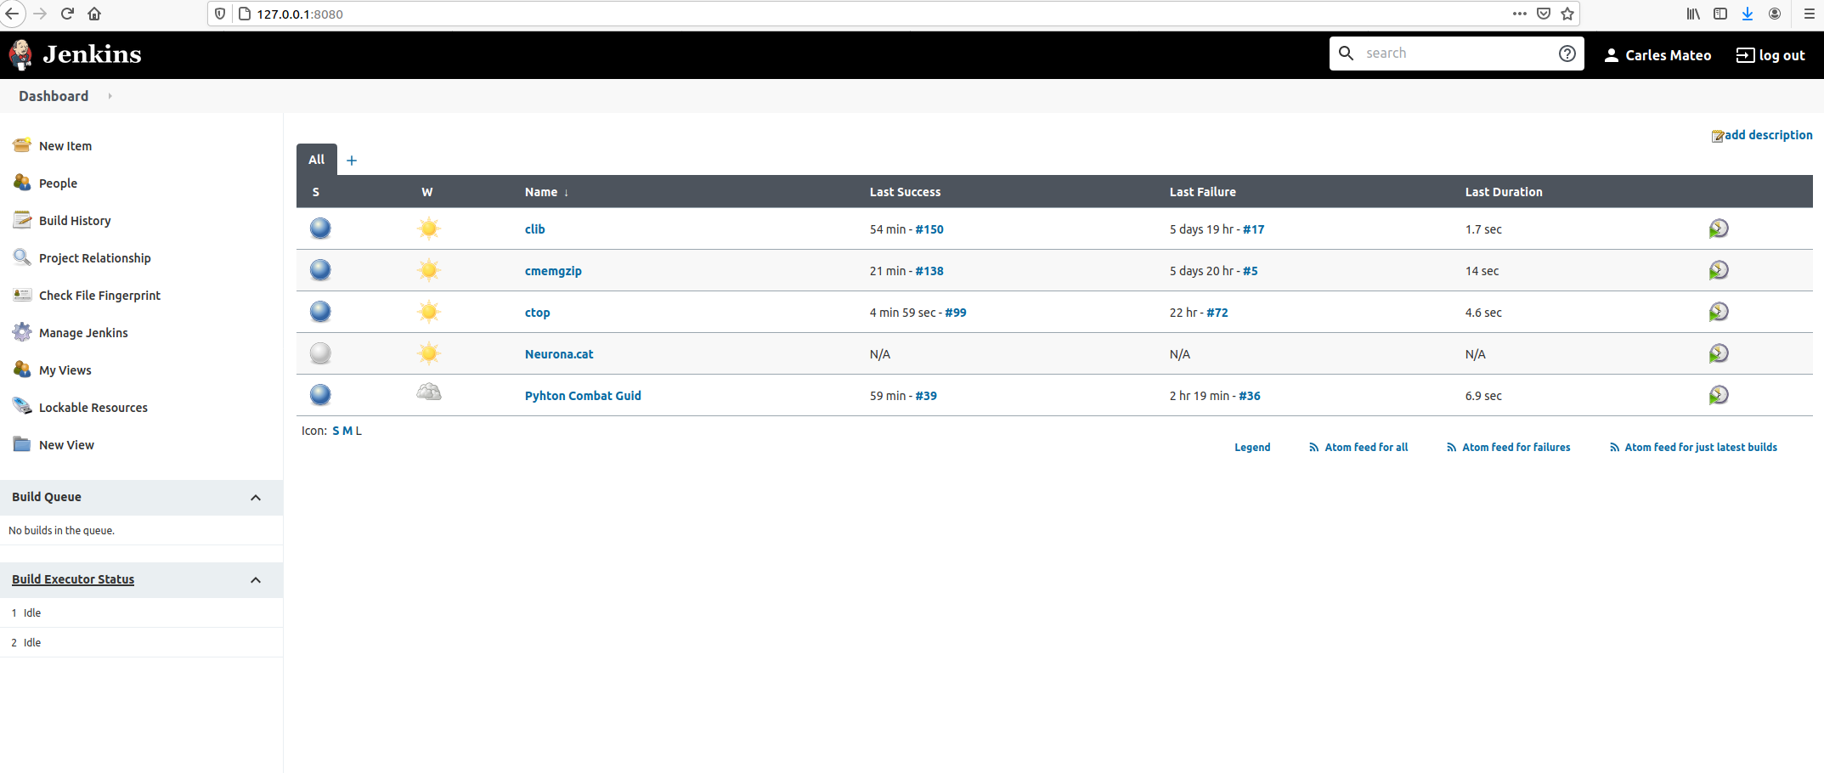Click the Project Relationship magnifier icon
Image resolution: width=1824 pixels, height=773 pixels.
pyautogui.click(x=22, y=257)
